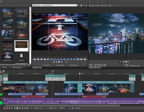Viewport: 144px width, 112px height.
Task: Open the overlays grid dropdown arrow
Action: point(112,6)
